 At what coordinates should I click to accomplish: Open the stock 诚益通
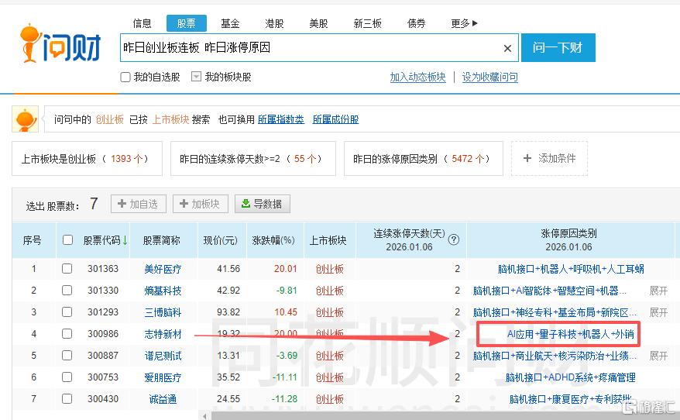pyautogui.click(x=163, y=399)
